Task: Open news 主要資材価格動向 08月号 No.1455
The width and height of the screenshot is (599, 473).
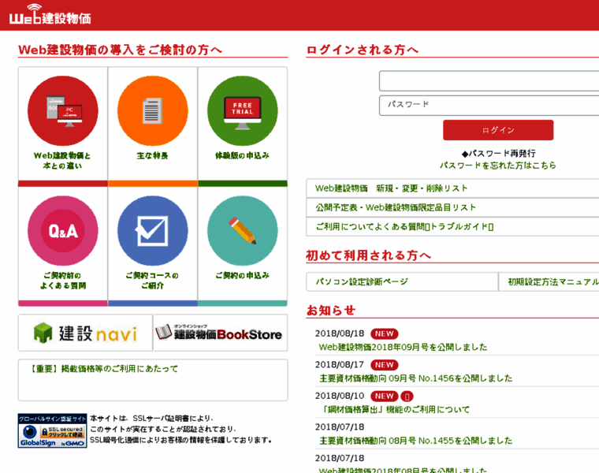Action: 415,441
